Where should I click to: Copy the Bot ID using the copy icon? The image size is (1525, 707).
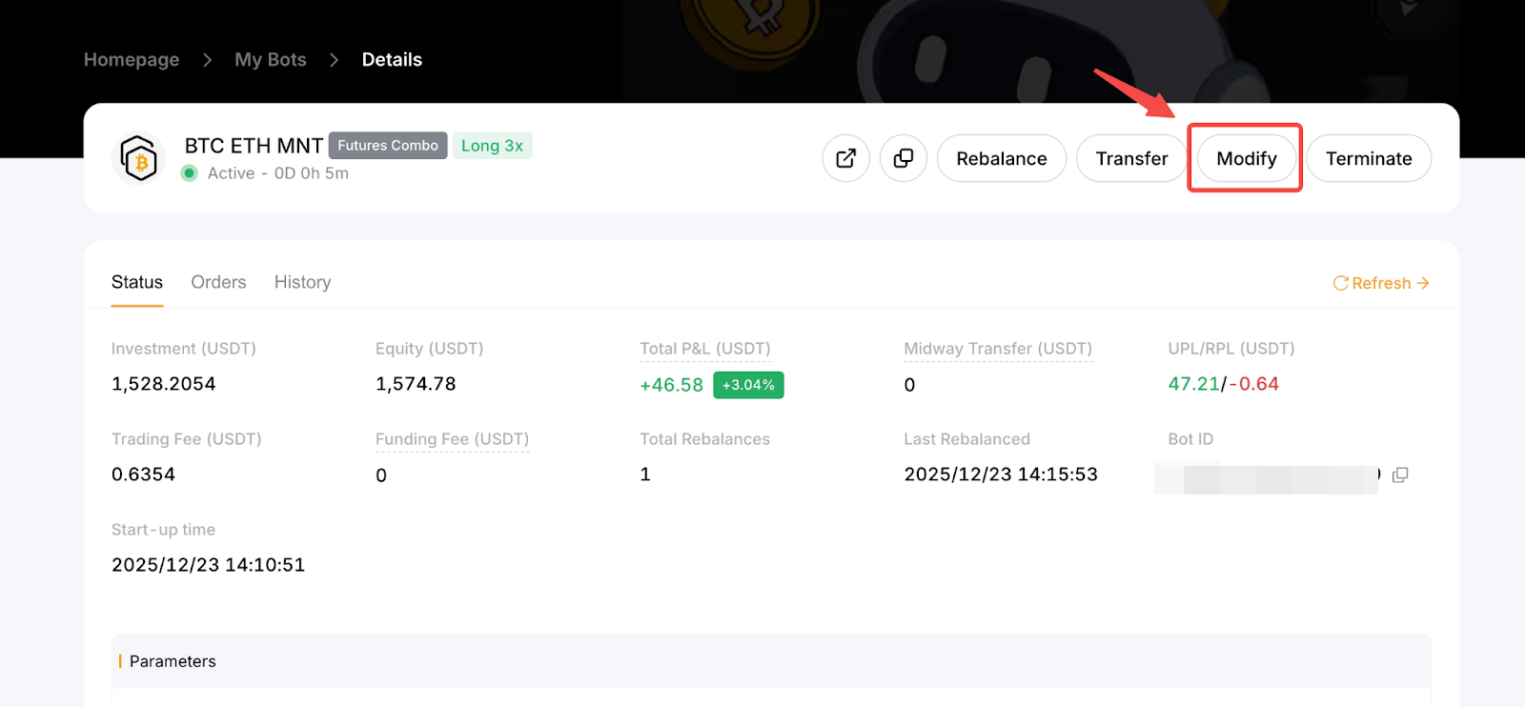(1400, 475)
